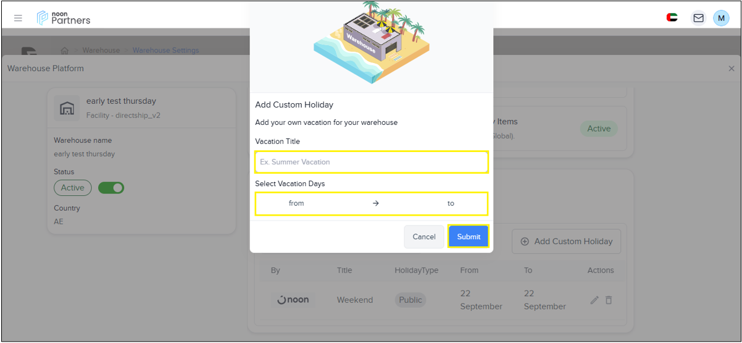Go to Warehouse Settings breadcrumb
The height and width of the screenshot is (343, 742).
165,51
